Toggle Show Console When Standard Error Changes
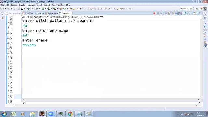The height and width of the screenshot is (117, 208). click(x=180, y=13)
